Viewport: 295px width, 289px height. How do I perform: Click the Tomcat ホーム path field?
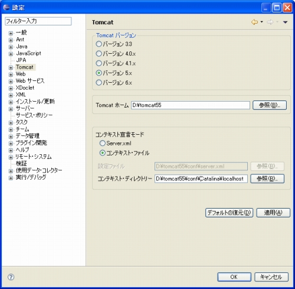[191, 105]
